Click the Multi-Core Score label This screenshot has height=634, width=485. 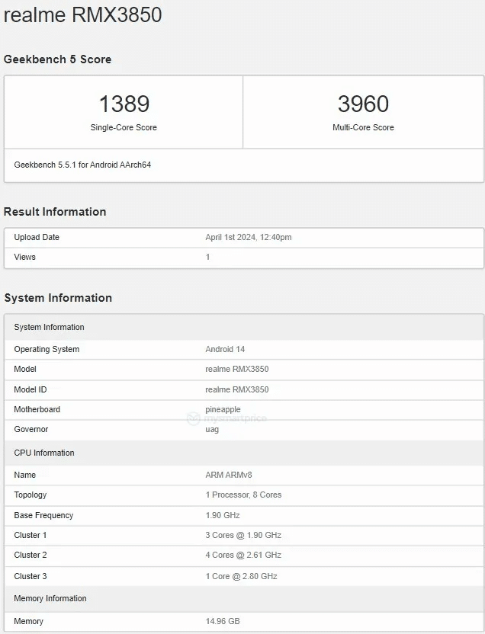(x=363, y=127)
